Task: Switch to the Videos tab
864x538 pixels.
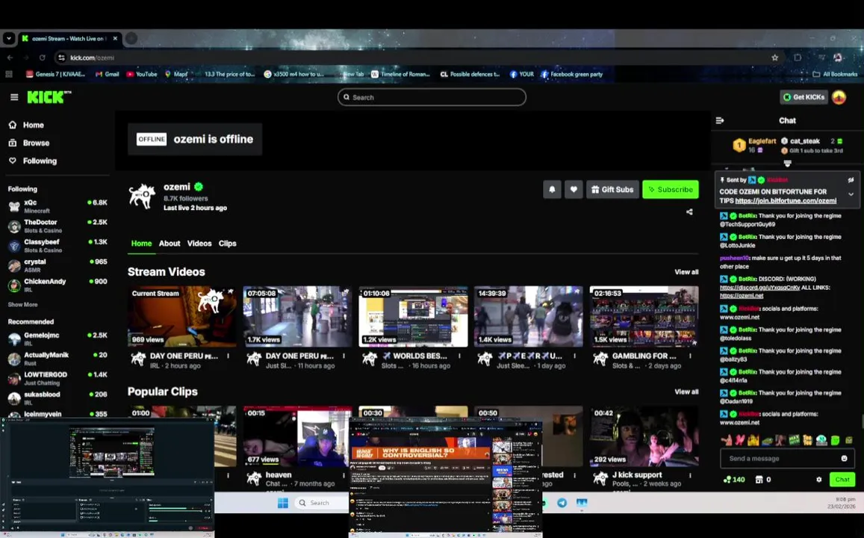Action: tap(199, 243)
